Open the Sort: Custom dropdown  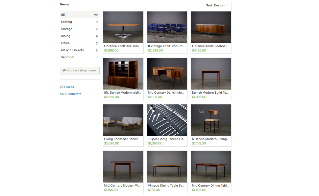(218, 5)
